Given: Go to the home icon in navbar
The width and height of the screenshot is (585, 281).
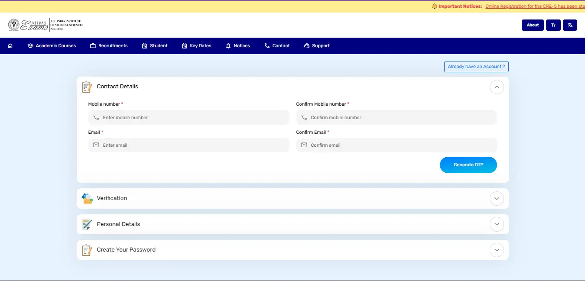Looking at the screenshot, I should pos(10,46).
